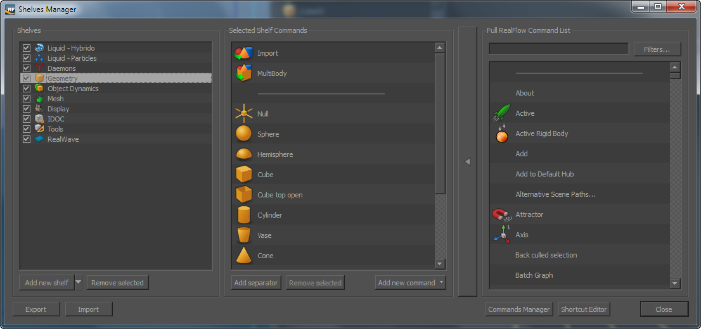
Task: Select the MultiBody cube icon
Action: [243, 73]
